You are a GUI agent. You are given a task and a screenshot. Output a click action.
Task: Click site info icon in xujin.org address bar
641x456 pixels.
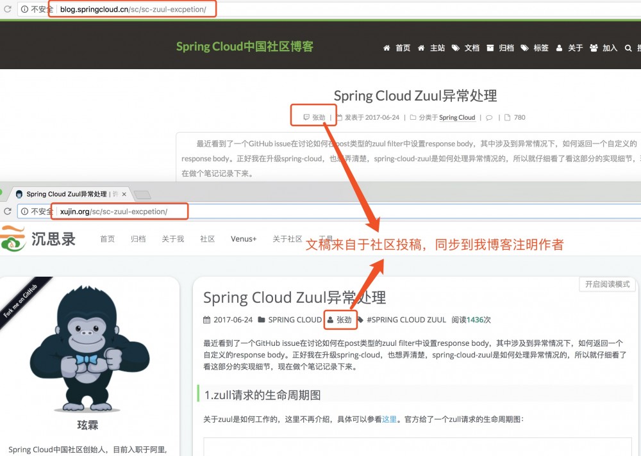[24, 211]
